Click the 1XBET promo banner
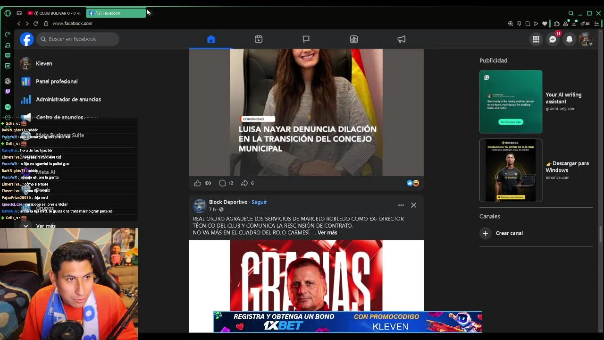This screenshot has width=604, height=340. 347,322
